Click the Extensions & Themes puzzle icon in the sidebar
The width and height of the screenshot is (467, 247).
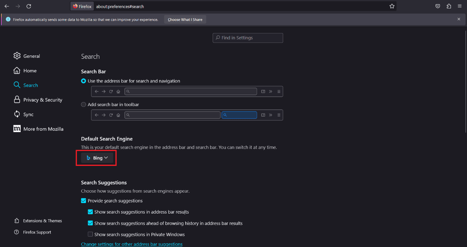click(17, 221)
